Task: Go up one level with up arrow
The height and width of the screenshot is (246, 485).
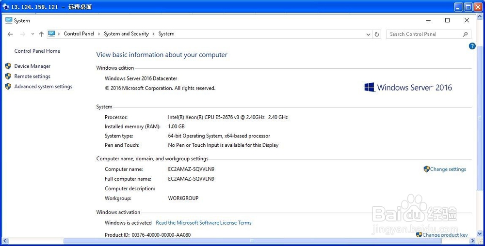Action: (41, 34)
